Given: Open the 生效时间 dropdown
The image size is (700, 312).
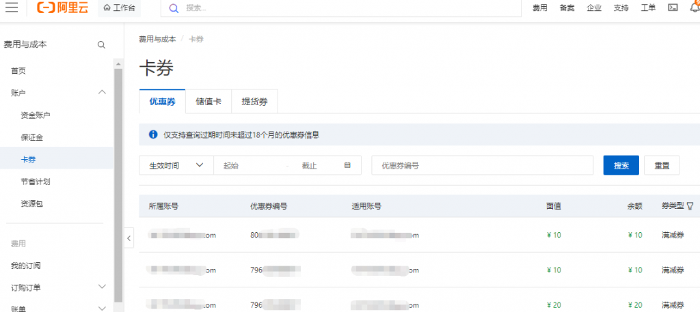Looking at the screenshot, I should point(176,165).
